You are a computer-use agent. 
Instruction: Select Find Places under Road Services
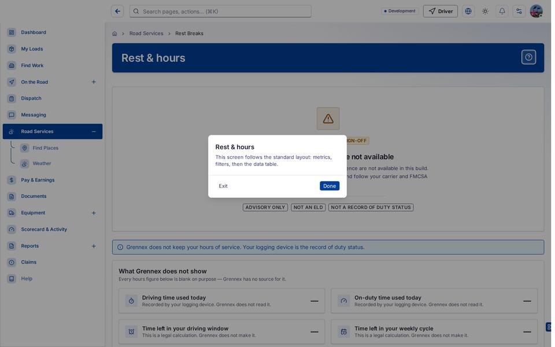click(45, 148)
